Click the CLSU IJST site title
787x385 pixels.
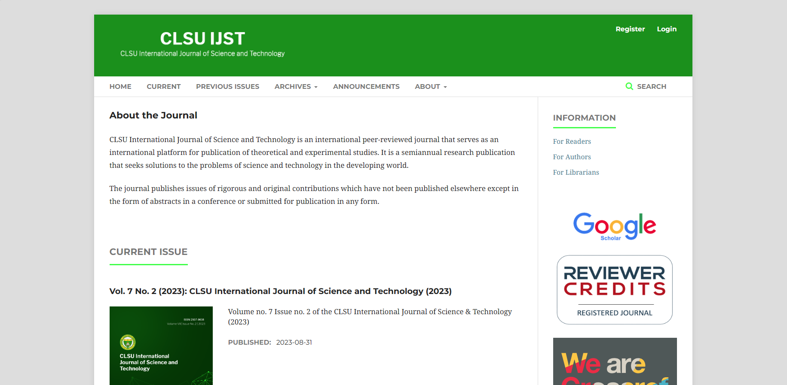pyautogui.click(x=202, y=39)
